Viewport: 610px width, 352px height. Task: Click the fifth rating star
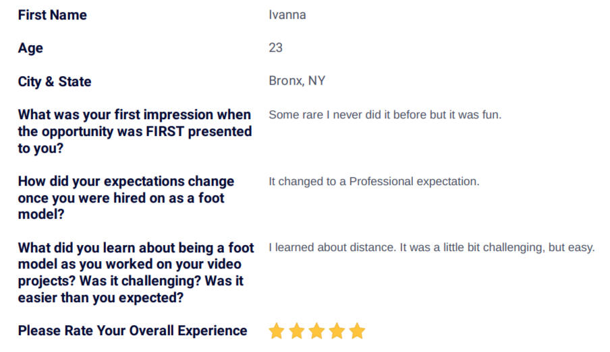[x=357, y=331]
